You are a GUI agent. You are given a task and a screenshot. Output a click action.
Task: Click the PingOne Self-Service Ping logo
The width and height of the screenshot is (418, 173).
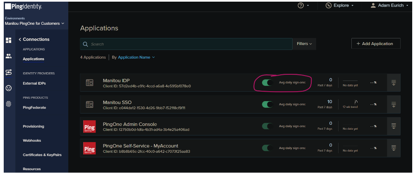coord(89,148)
